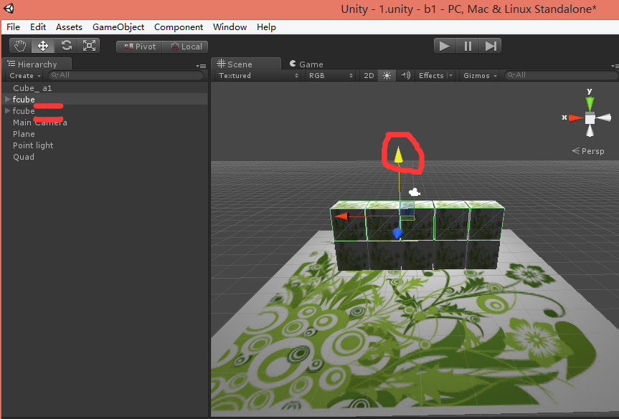Open the Hierarchy panel options menu
Screen dimensions: 619x419
[202, 66]
